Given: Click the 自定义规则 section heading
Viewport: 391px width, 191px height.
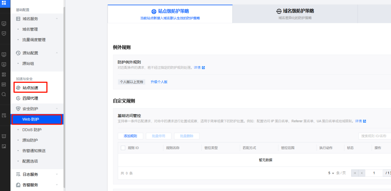Looking at the screenshot, I should [x=124, y=101].
